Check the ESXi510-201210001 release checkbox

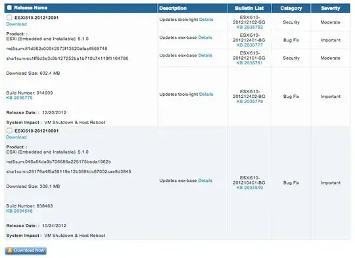(x=9, y=131)
